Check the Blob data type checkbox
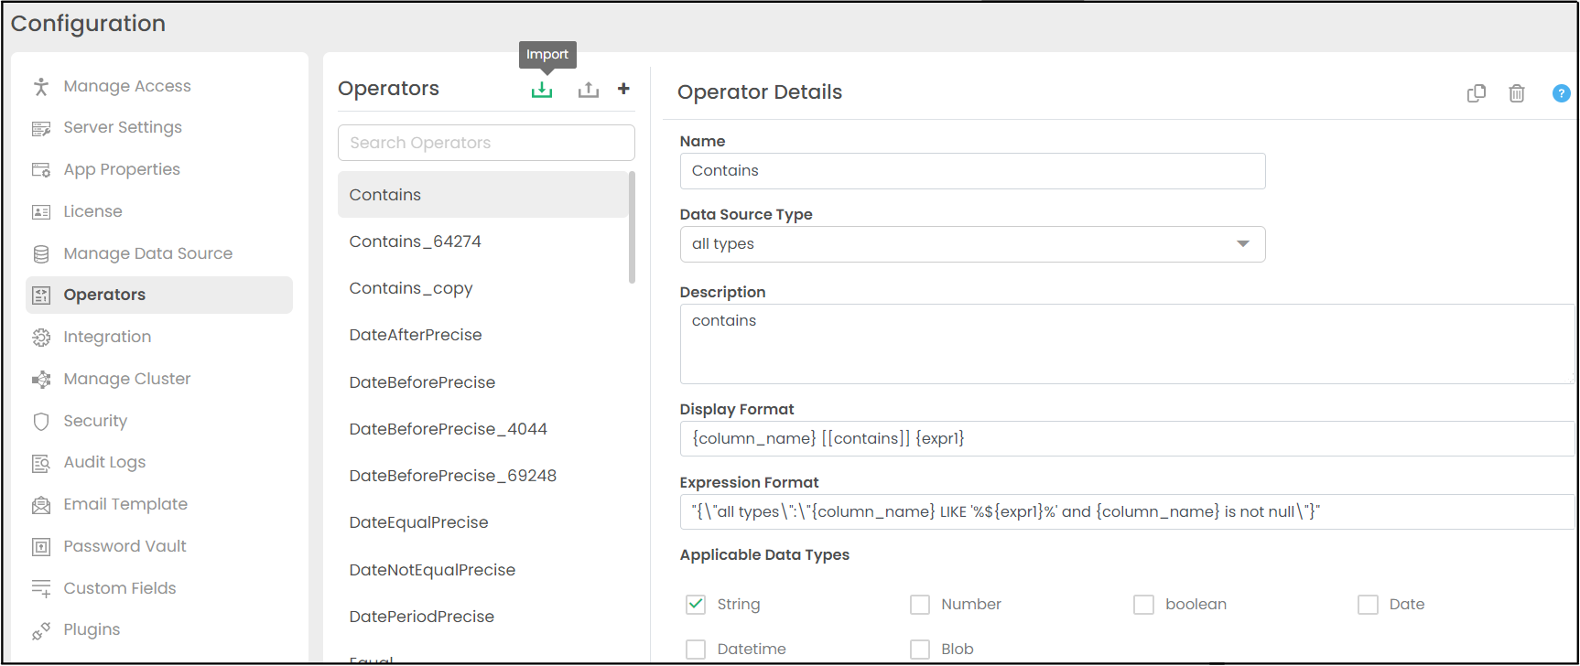 tap(920, 650)
